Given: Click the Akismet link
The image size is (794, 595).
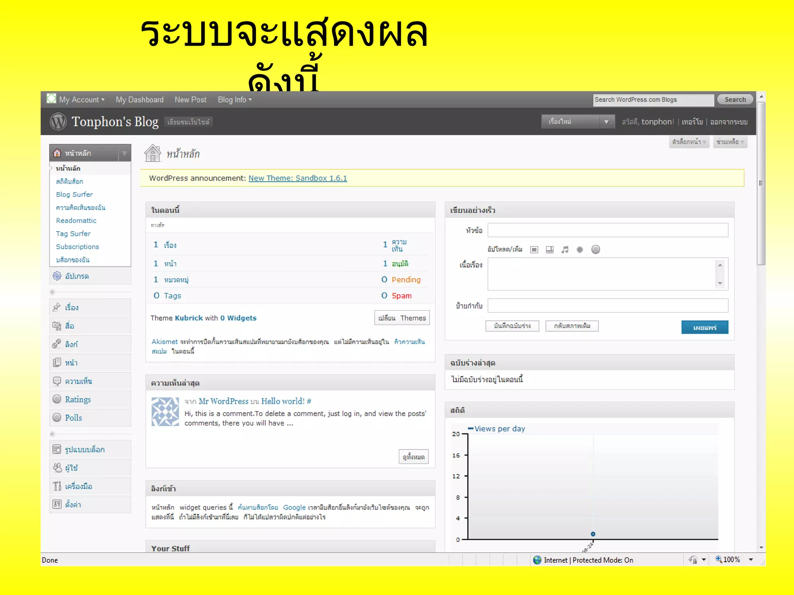Looking at the screenshot, I should [x=164, y=342].
